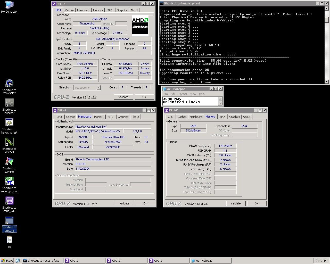Viewport: 330px width, 264px height.
Task: Open CPU tab in the Mainboard window
Action: tap(59, 117)
